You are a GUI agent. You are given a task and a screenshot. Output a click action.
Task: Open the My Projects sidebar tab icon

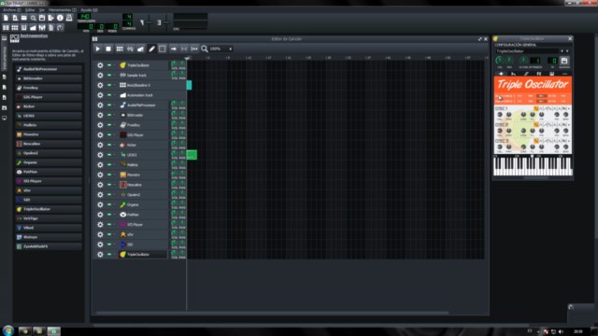click(x=4, y=77)
